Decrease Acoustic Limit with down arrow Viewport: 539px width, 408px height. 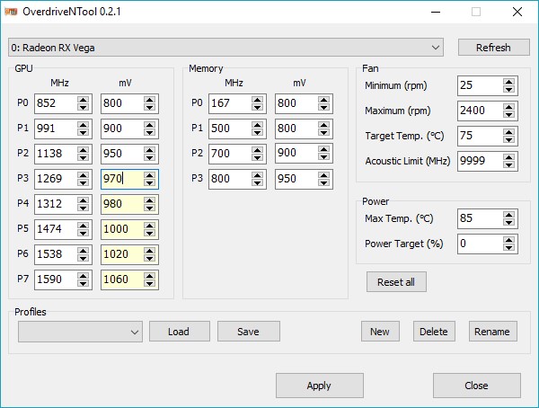pyautogui.click(x=508, y=164)
